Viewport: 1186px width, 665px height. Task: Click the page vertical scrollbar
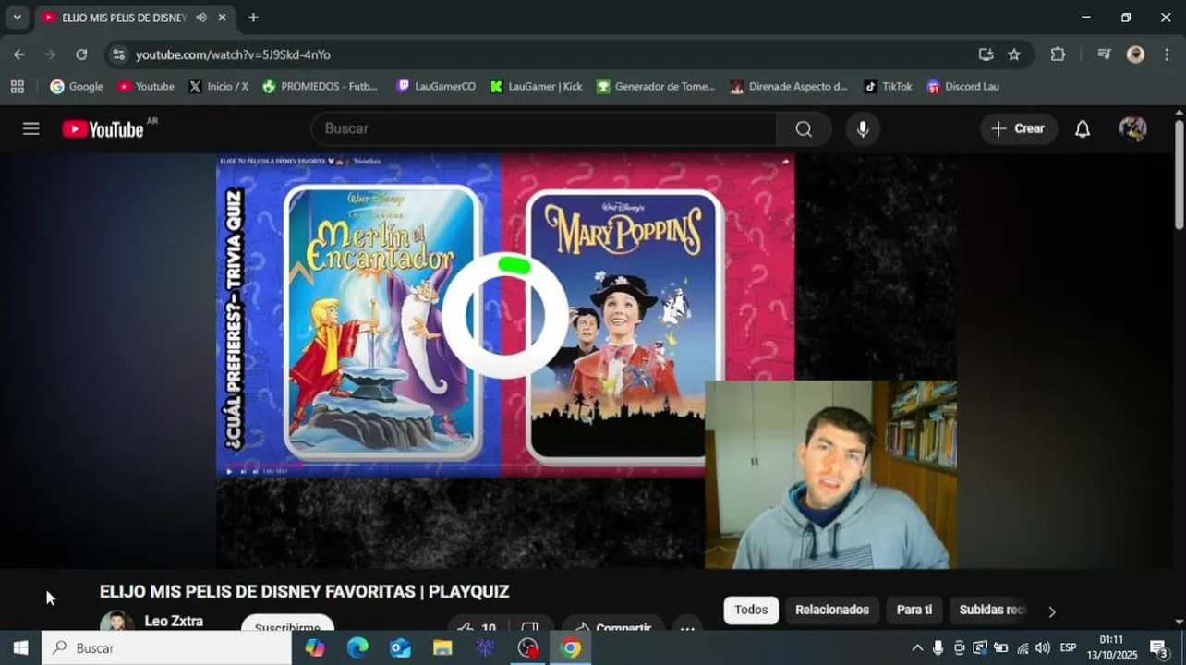[x=1179, y=175]
